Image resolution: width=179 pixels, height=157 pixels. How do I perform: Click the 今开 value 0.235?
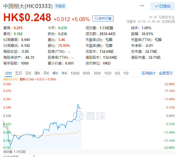pos(62,28)
